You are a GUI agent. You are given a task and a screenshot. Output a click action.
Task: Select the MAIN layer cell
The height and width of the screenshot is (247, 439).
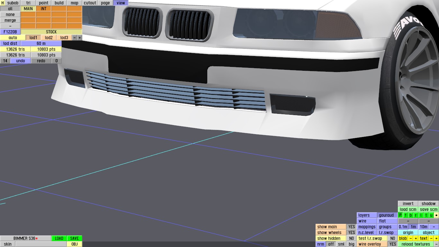pos(28,9)
